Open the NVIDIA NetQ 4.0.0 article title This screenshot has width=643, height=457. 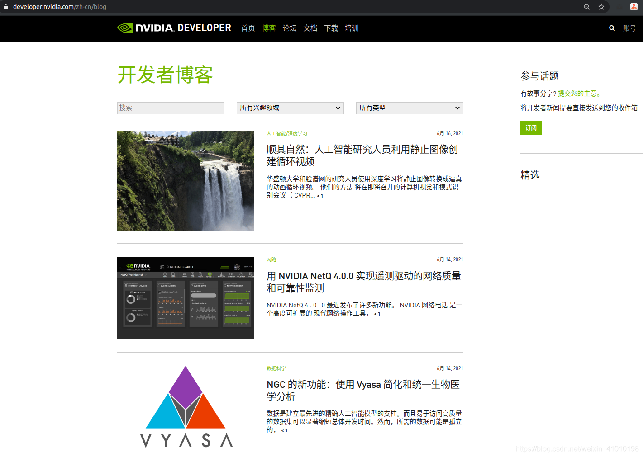point(364,282)
